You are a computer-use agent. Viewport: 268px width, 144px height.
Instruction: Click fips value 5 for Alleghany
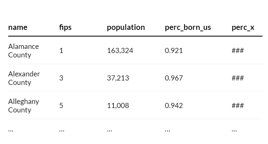(x=61, y=106)
